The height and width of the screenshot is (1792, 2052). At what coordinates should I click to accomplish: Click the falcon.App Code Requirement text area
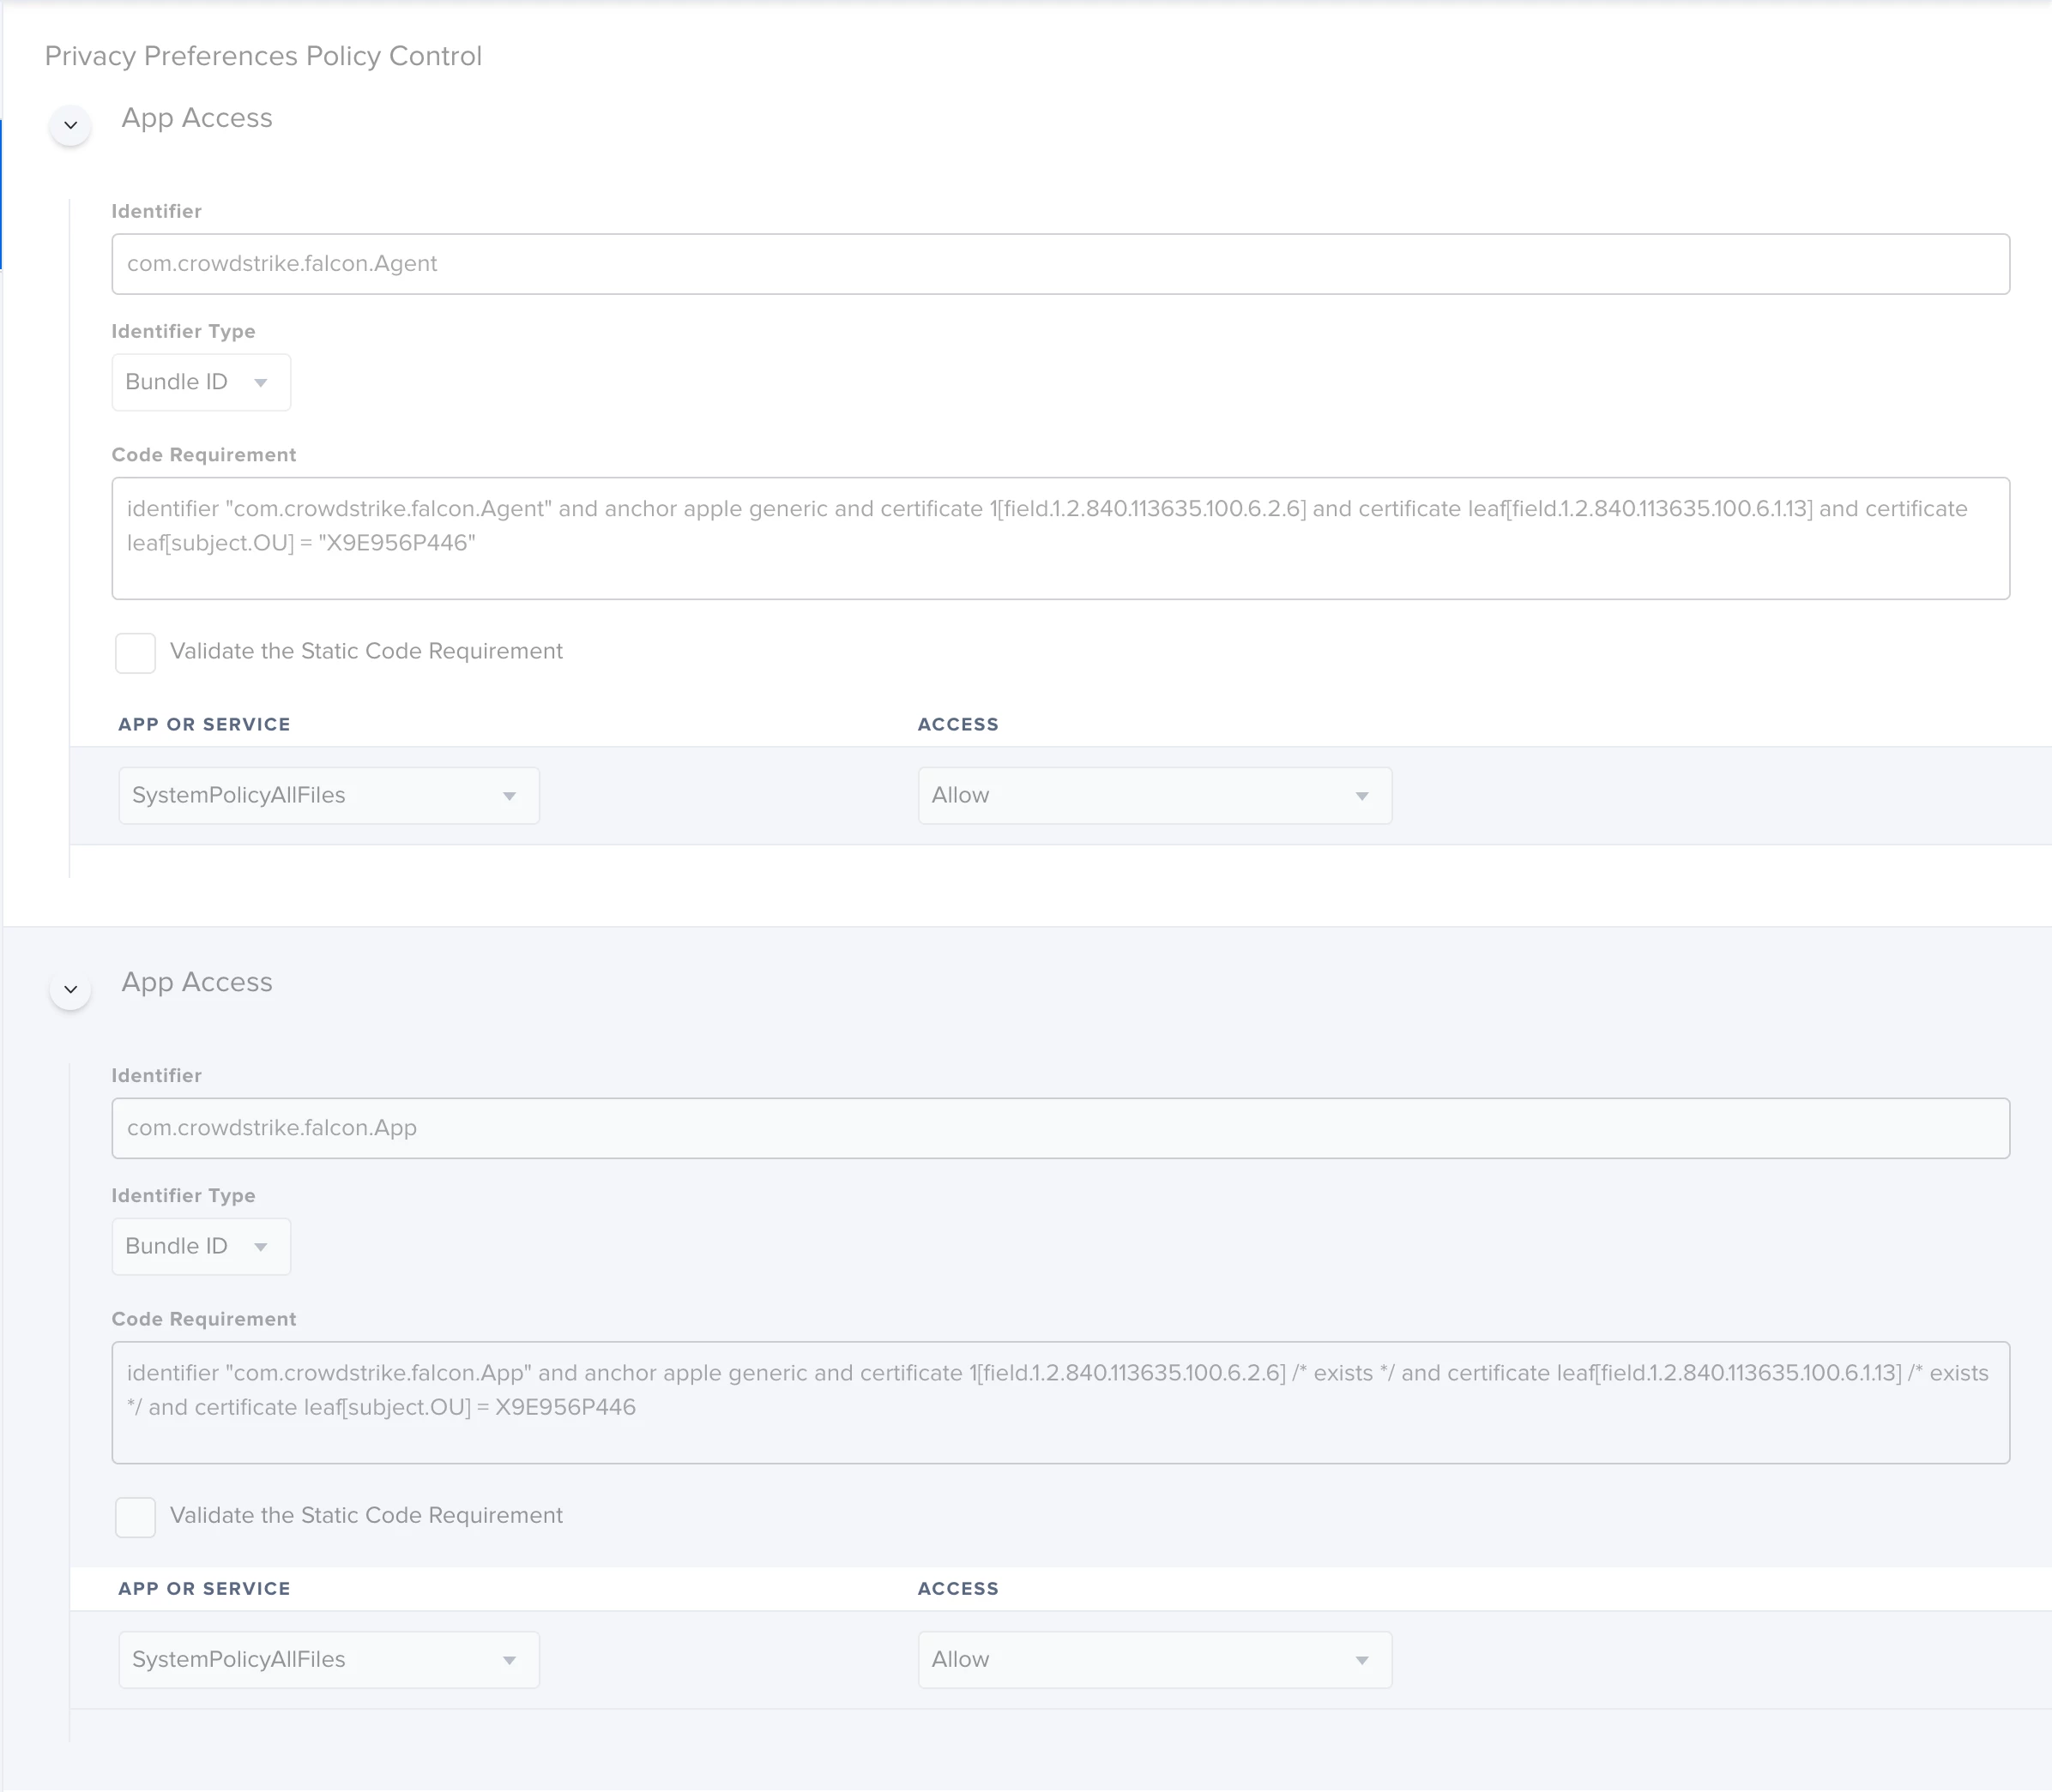point(1059,1402)
